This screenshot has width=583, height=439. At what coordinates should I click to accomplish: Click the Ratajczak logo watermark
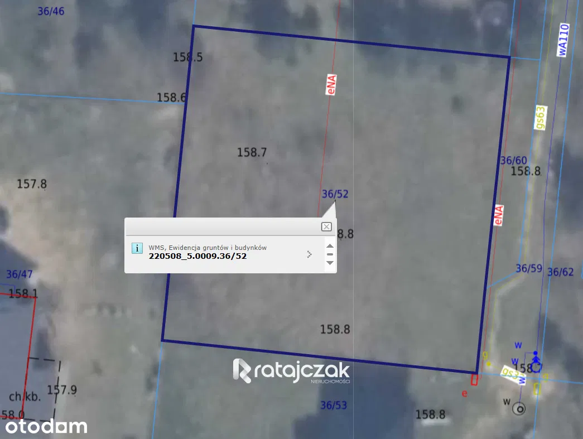coord(291,372)
